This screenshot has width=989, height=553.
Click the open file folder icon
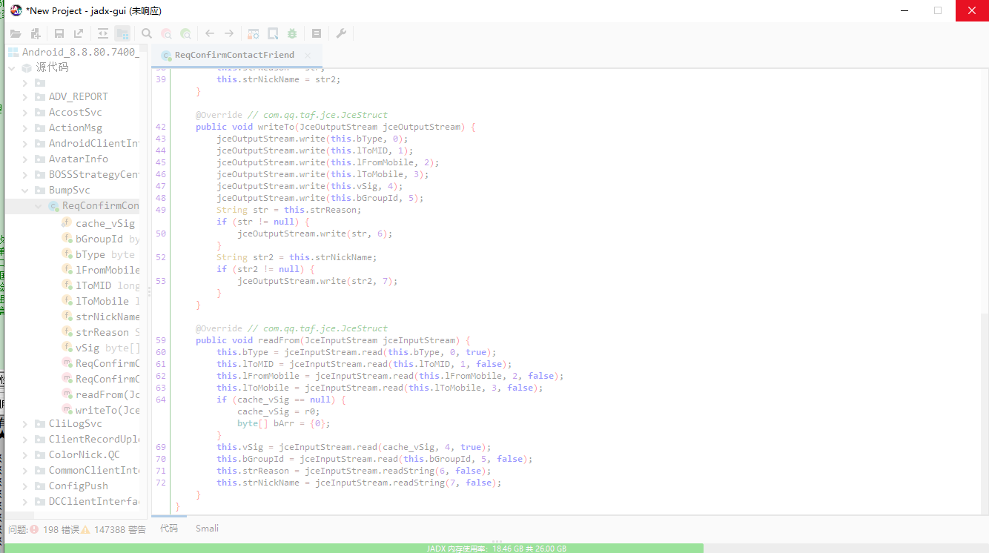[x=16, y=33]
